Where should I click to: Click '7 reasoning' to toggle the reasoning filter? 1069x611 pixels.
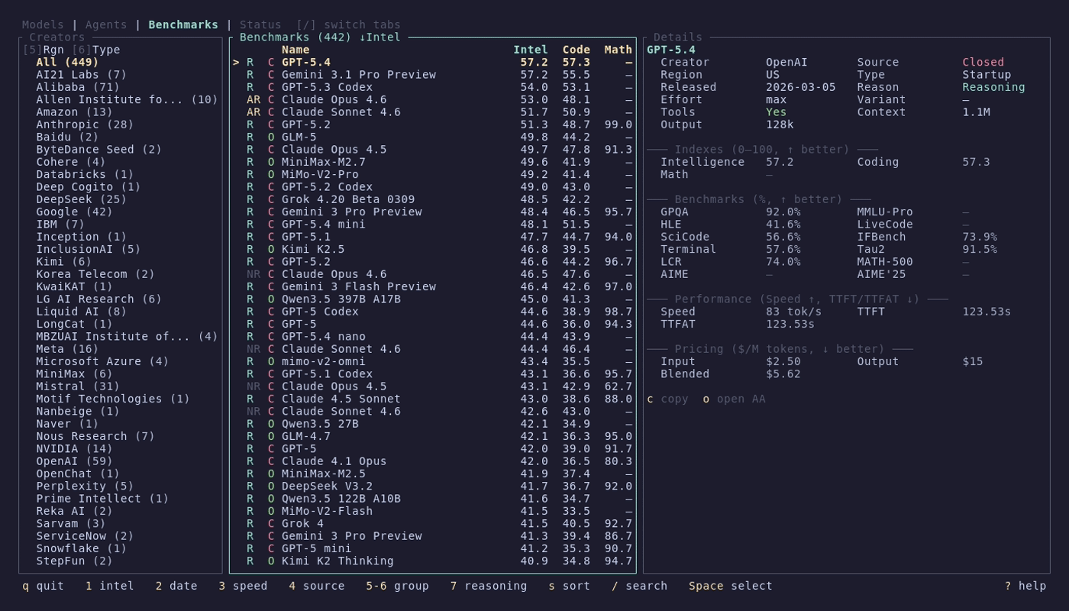click(489, 586)
